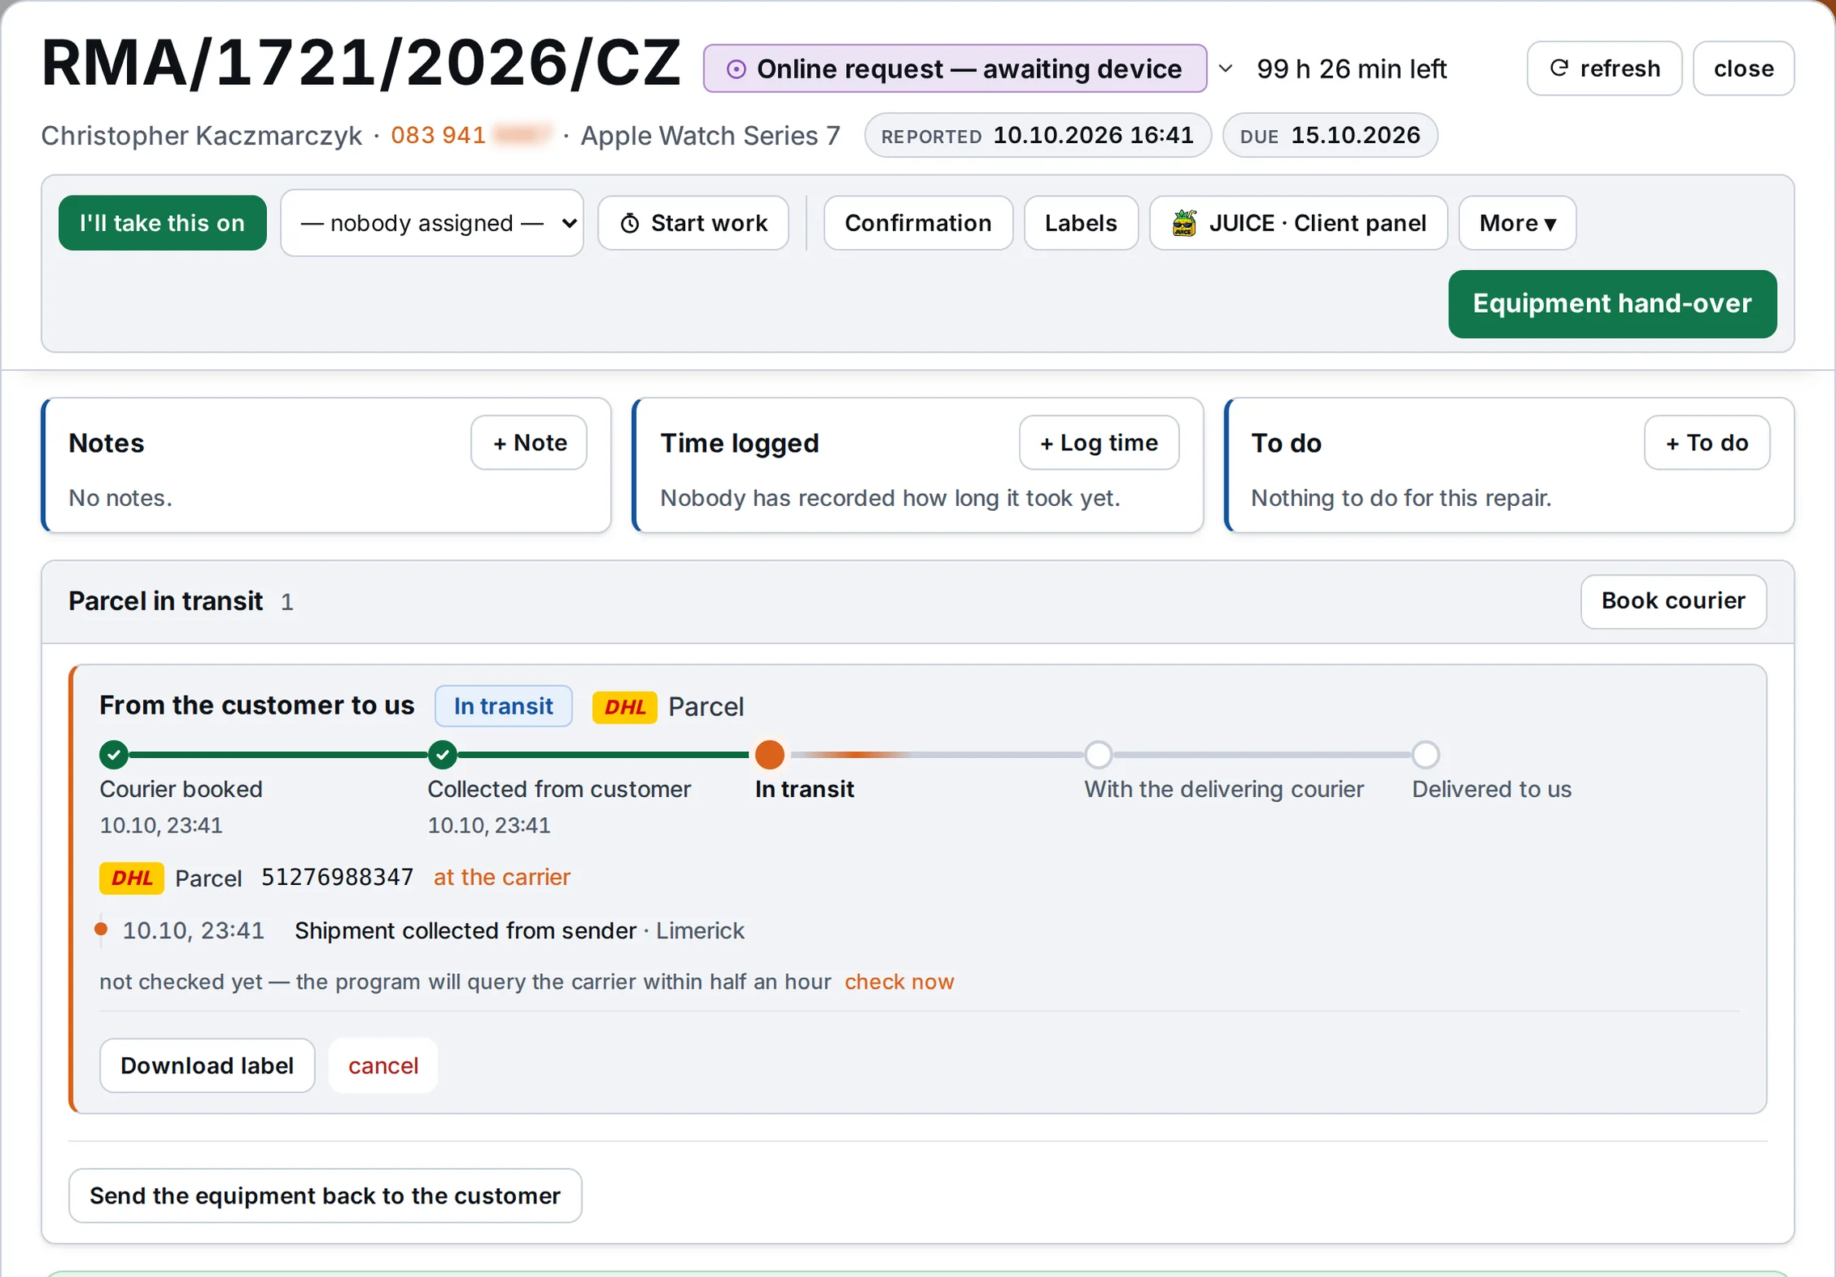Screen dimensions: 1836x1277
Task: Click the orange In transit progress dot
Action: 770,755
